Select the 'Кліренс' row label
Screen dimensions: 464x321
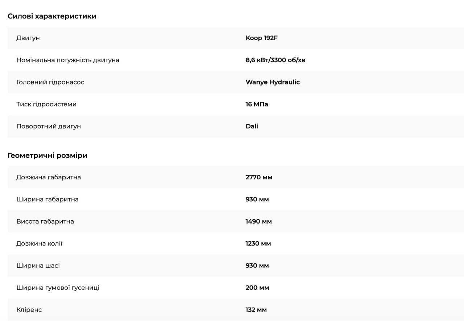(29, 310)
